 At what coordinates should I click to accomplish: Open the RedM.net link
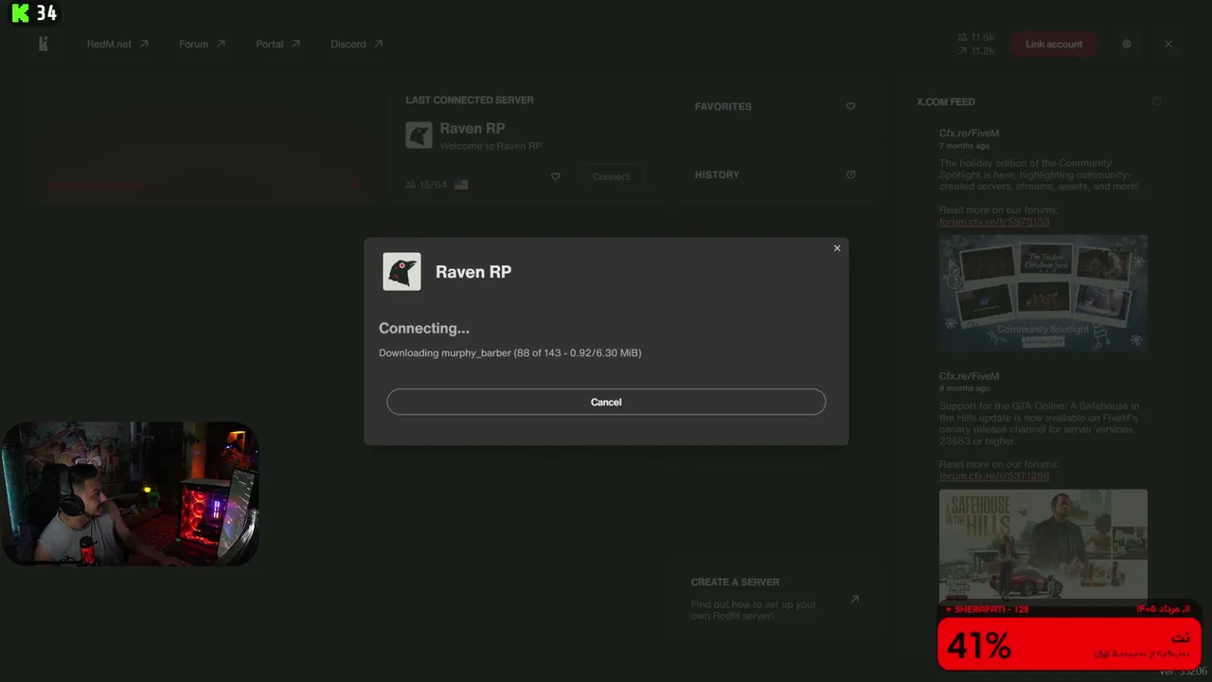(117, 45)
